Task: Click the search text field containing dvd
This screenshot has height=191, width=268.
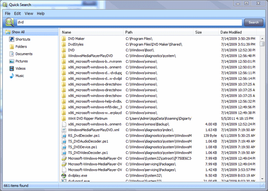Action: tap(130, 22)
